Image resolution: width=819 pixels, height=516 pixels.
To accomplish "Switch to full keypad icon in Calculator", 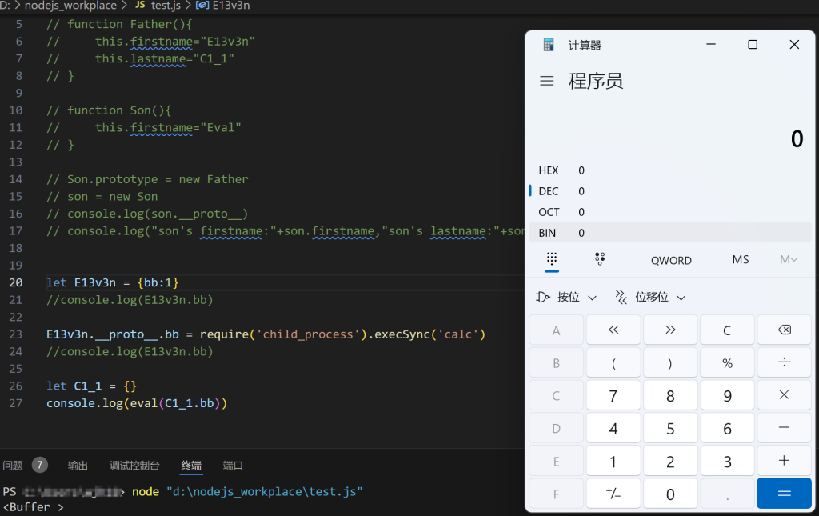I will 552,259.
